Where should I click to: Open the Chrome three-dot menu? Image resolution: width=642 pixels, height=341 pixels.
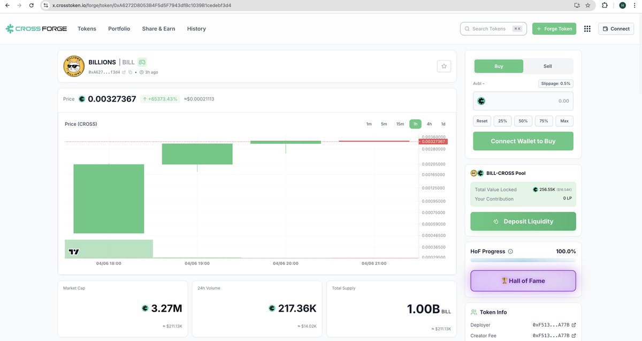pos(635,5)
